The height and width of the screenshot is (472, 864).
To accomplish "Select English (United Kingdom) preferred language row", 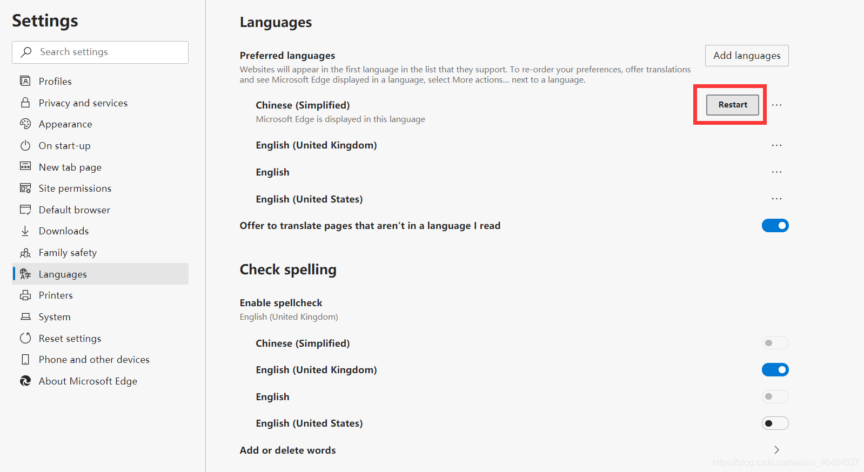I will pos(514,145).
